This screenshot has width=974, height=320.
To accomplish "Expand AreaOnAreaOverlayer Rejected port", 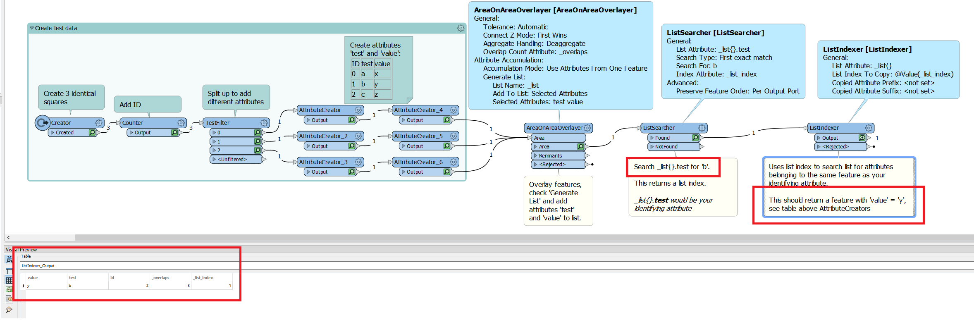I will [x=535, y=164].
